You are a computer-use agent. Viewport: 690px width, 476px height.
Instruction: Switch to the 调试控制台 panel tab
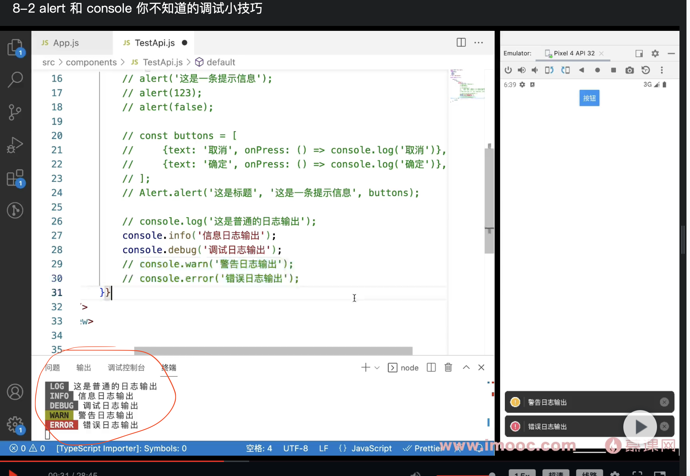(x=126, y=367)
